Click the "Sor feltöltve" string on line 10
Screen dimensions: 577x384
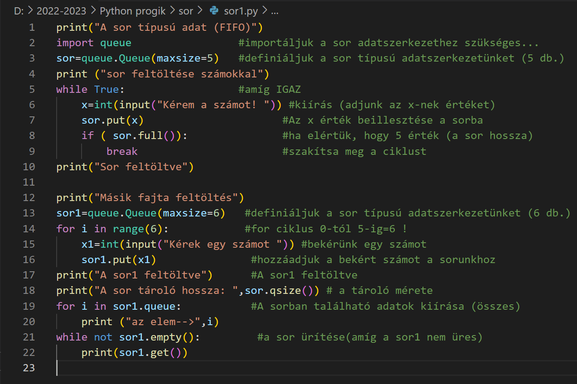(141, 167)
